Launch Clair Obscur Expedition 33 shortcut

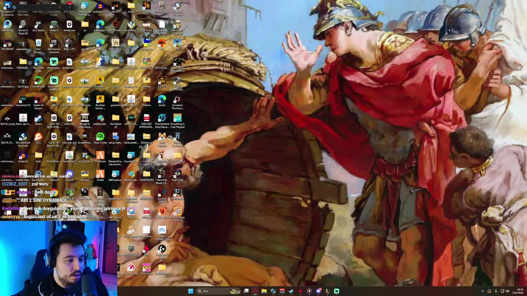coord(177,65)
